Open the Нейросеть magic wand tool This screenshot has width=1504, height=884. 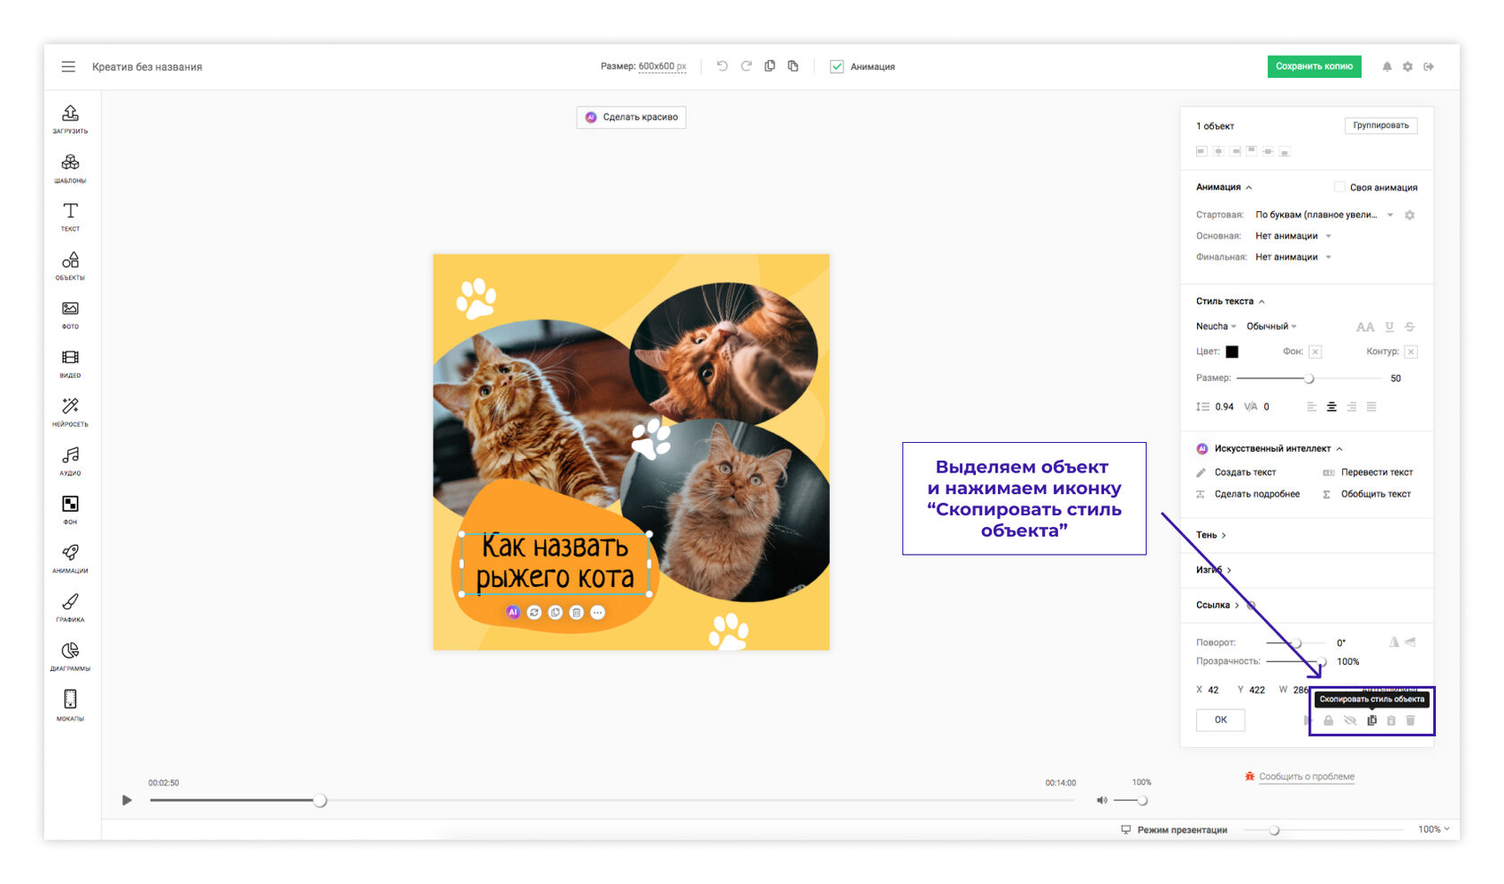(70, 411)
